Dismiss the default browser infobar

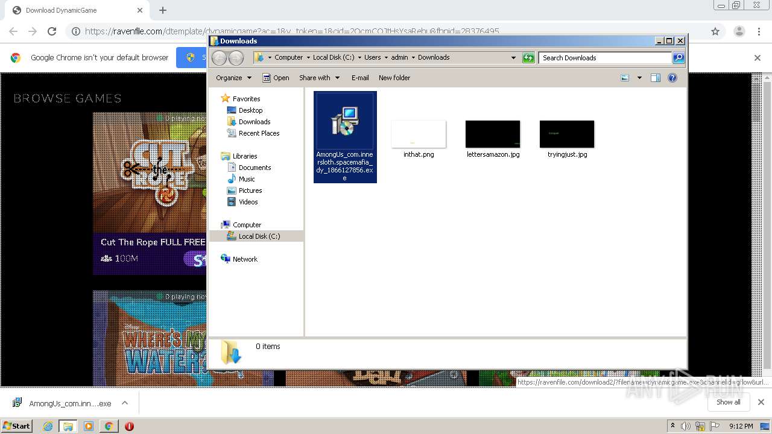click(x=758, y=58)
